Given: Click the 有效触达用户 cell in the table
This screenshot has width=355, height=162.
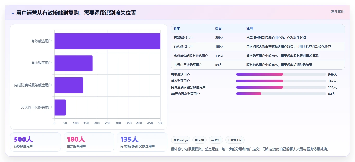Looking at the screenshot, I should pyautogui.click(x=183, y=38).
